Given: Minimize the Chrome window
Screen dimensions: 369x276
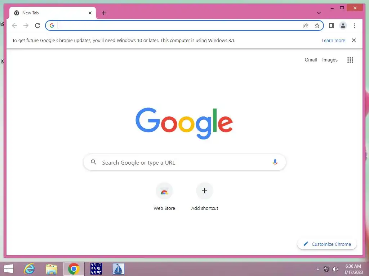Looking at the screenshot, I should coord(332,8).
